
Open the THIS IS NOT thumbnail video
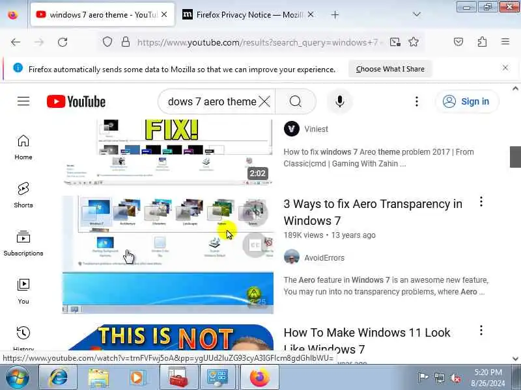coord(168,337)
